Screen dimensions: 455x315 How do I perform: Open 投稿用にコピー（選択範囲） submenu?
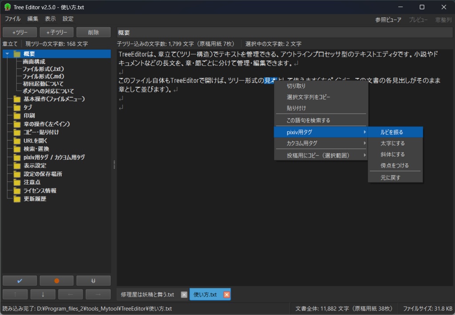321,155
